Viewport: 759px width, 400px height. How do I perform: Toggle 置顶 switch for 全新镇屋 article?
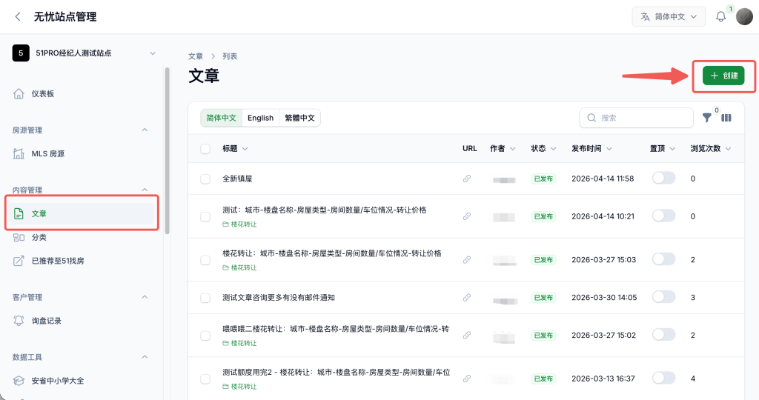pos(663,178)
